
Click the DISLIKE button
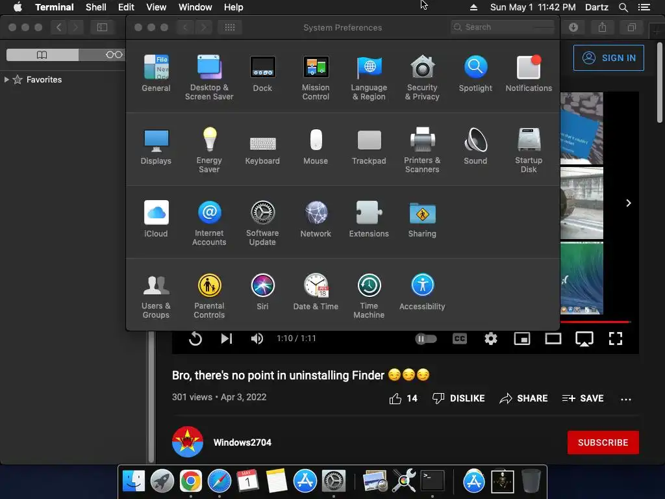coord(458,398)
